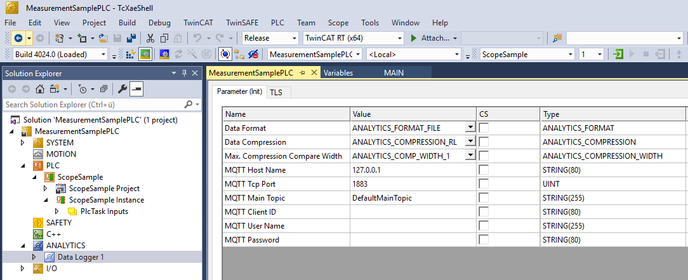Click the green PLC Login icon
688x280 pixels.
coord(618,55)
